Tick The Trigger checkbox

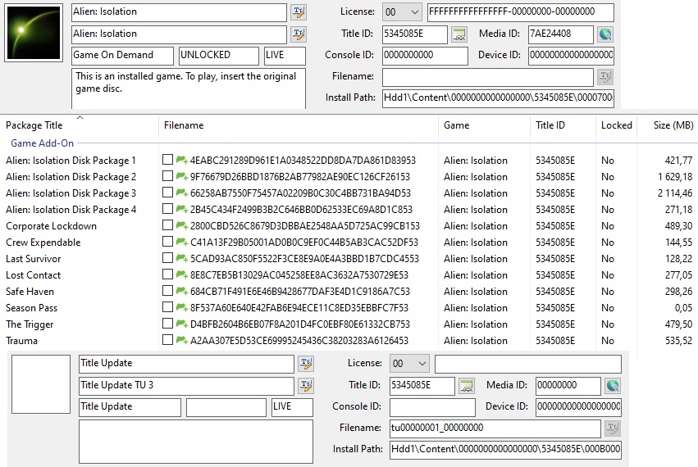(x=167, y=324)
